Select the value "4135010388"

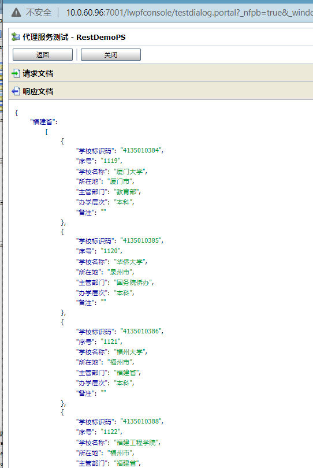click(x=141, y=421)
